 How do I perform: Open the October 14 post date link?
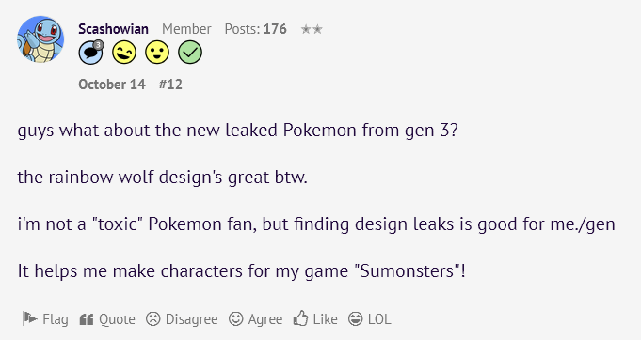pos(112,85)
